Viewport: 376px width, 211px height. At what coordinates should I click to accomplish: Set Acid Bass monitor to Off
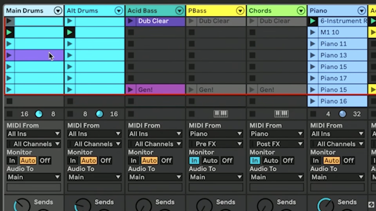click(166, 161)
